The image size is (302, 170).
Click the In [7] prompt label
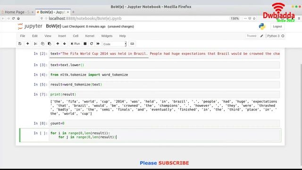pyautogui.click(x=41, y=94)
